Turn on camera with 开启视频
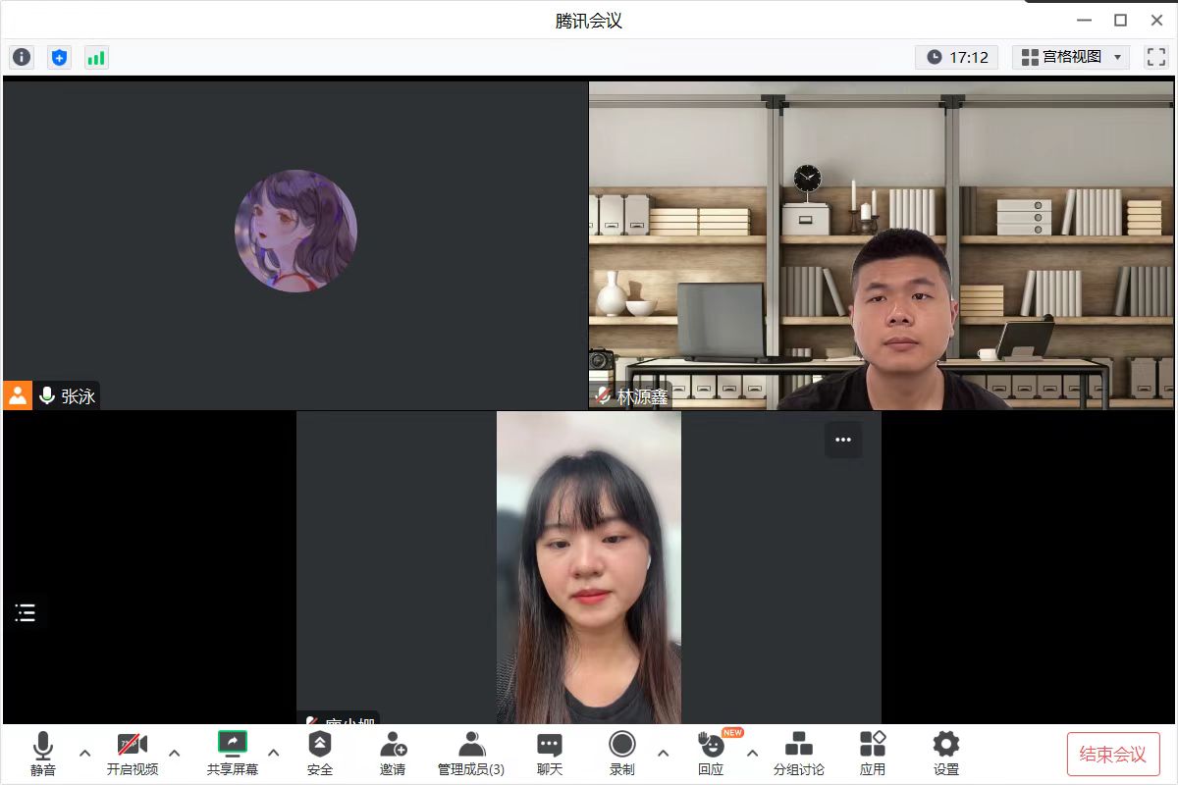The image size is (1178, 785). pos(133,754)
